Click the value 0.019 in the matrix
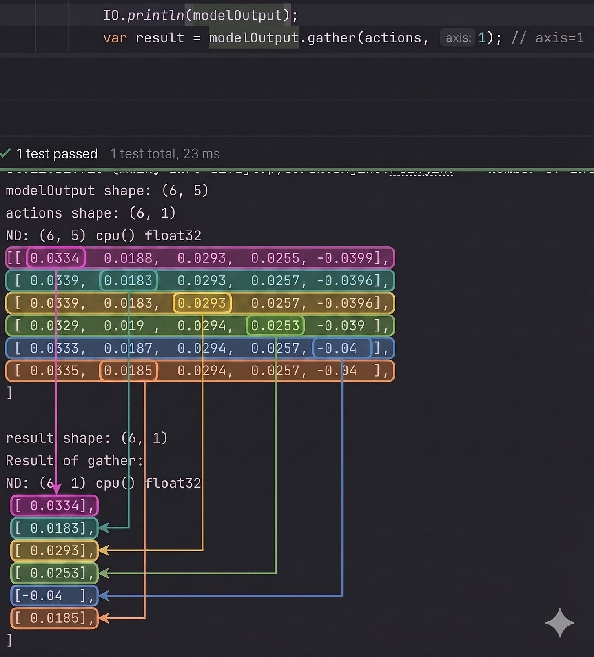Image resolution: width=594 pixels, height=657 pixels. click(124, 325)
